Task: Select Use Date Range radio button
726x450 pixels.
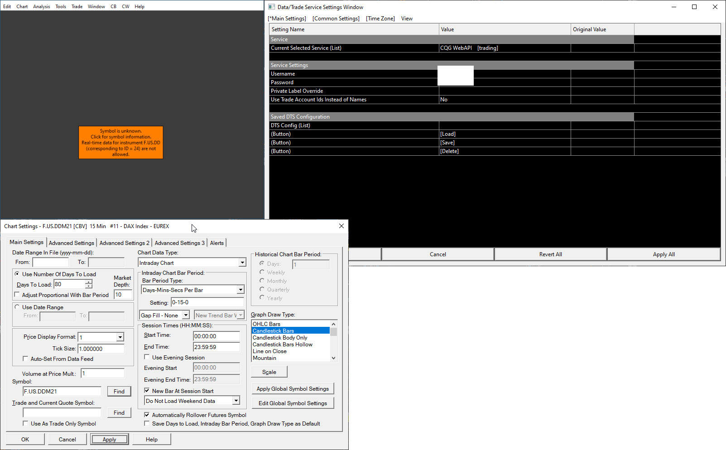Action: (x=17, y=307)
